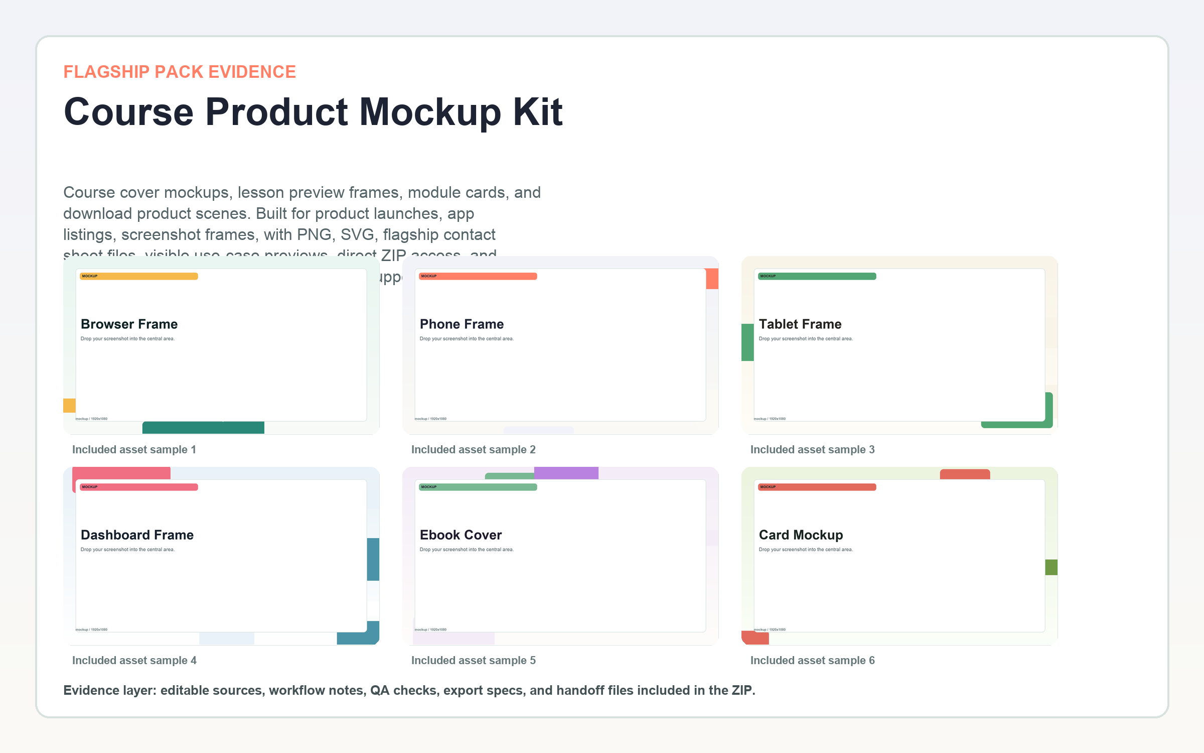Image resolution: width=1204 pixels, height=753 pixels.
Task: Click the 'Included asset sample 1' caption
Action: click(134, 449)
